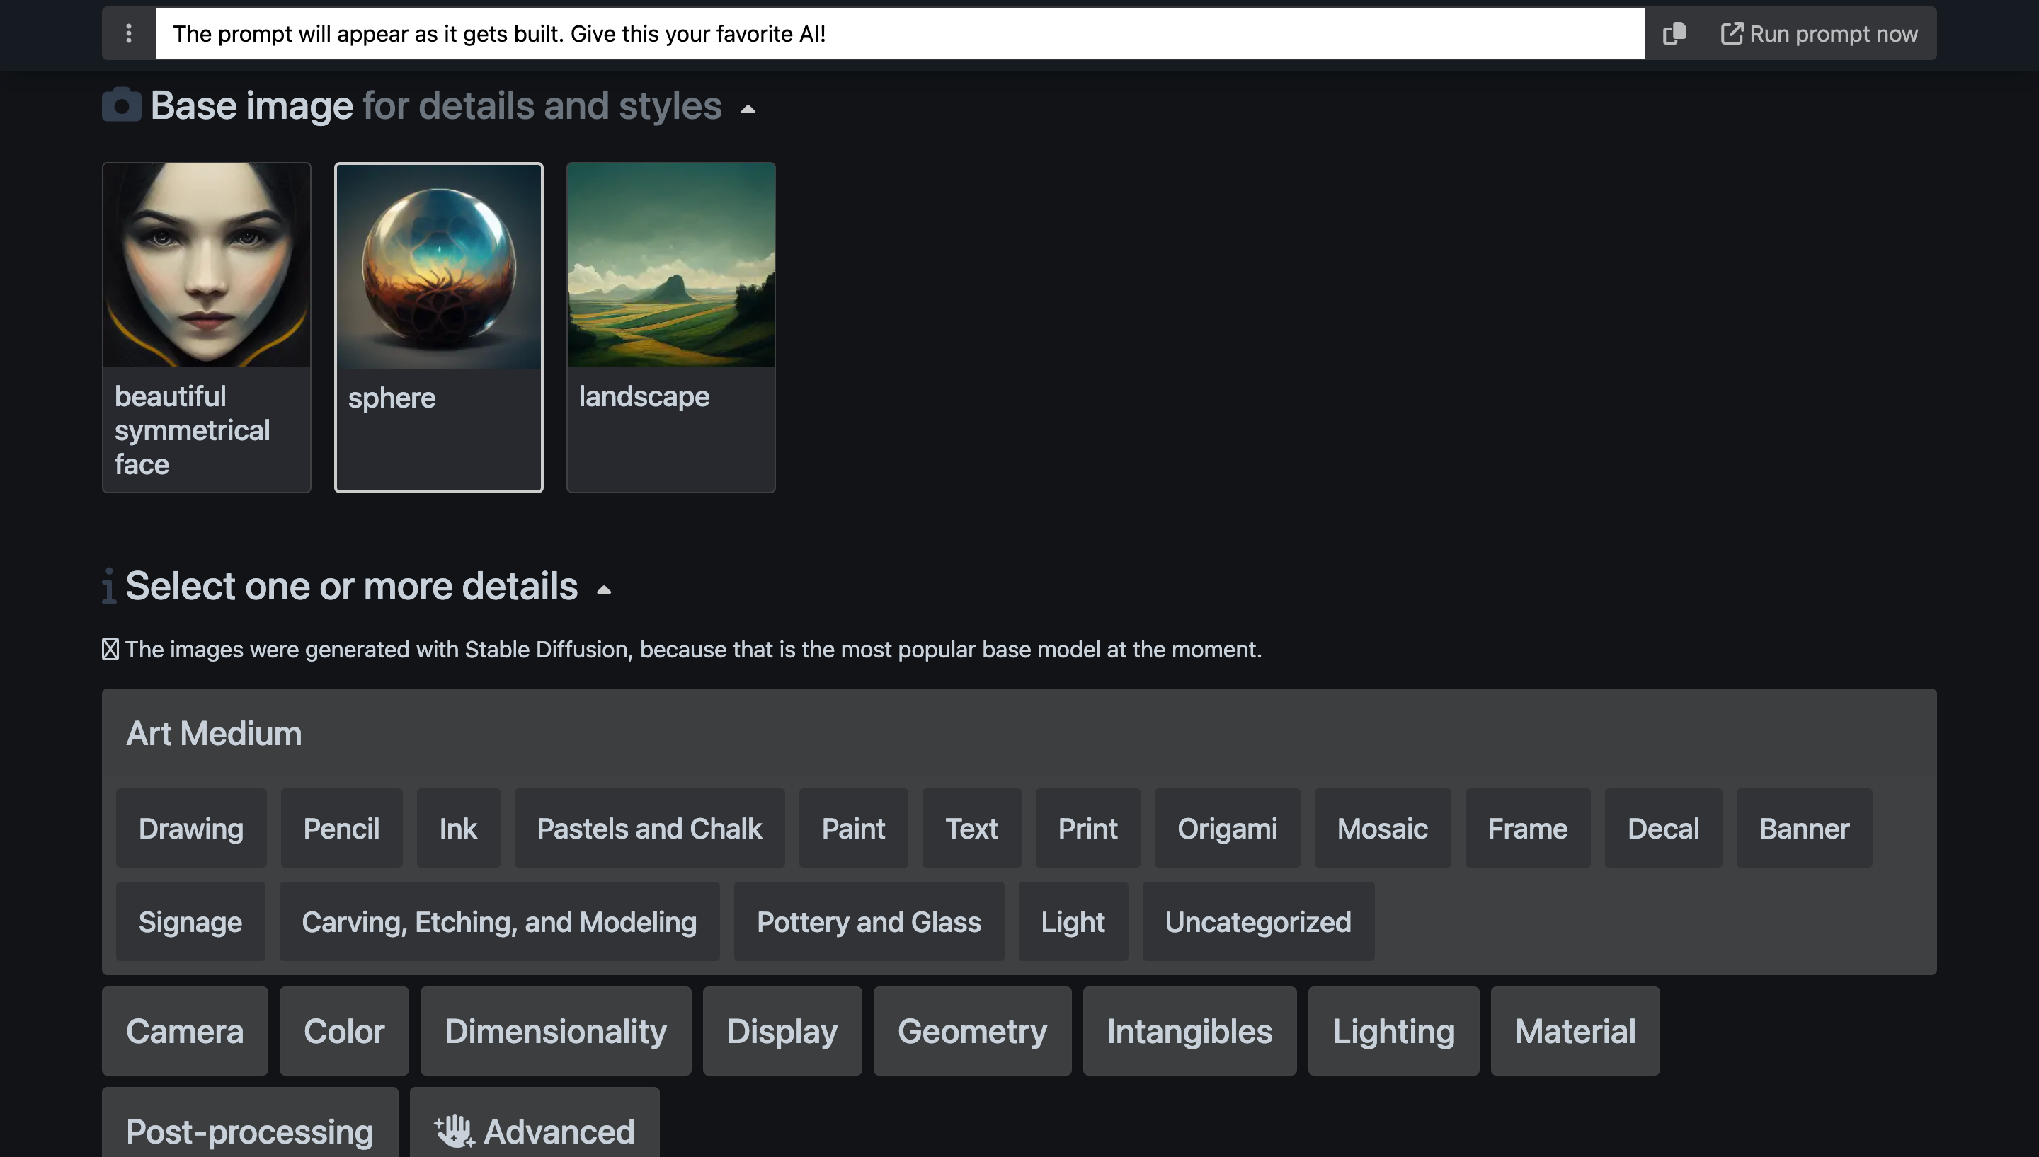Screen dimensions: 2039x1157
Task: Select the Material category tab
Action: point(1575,1030)
